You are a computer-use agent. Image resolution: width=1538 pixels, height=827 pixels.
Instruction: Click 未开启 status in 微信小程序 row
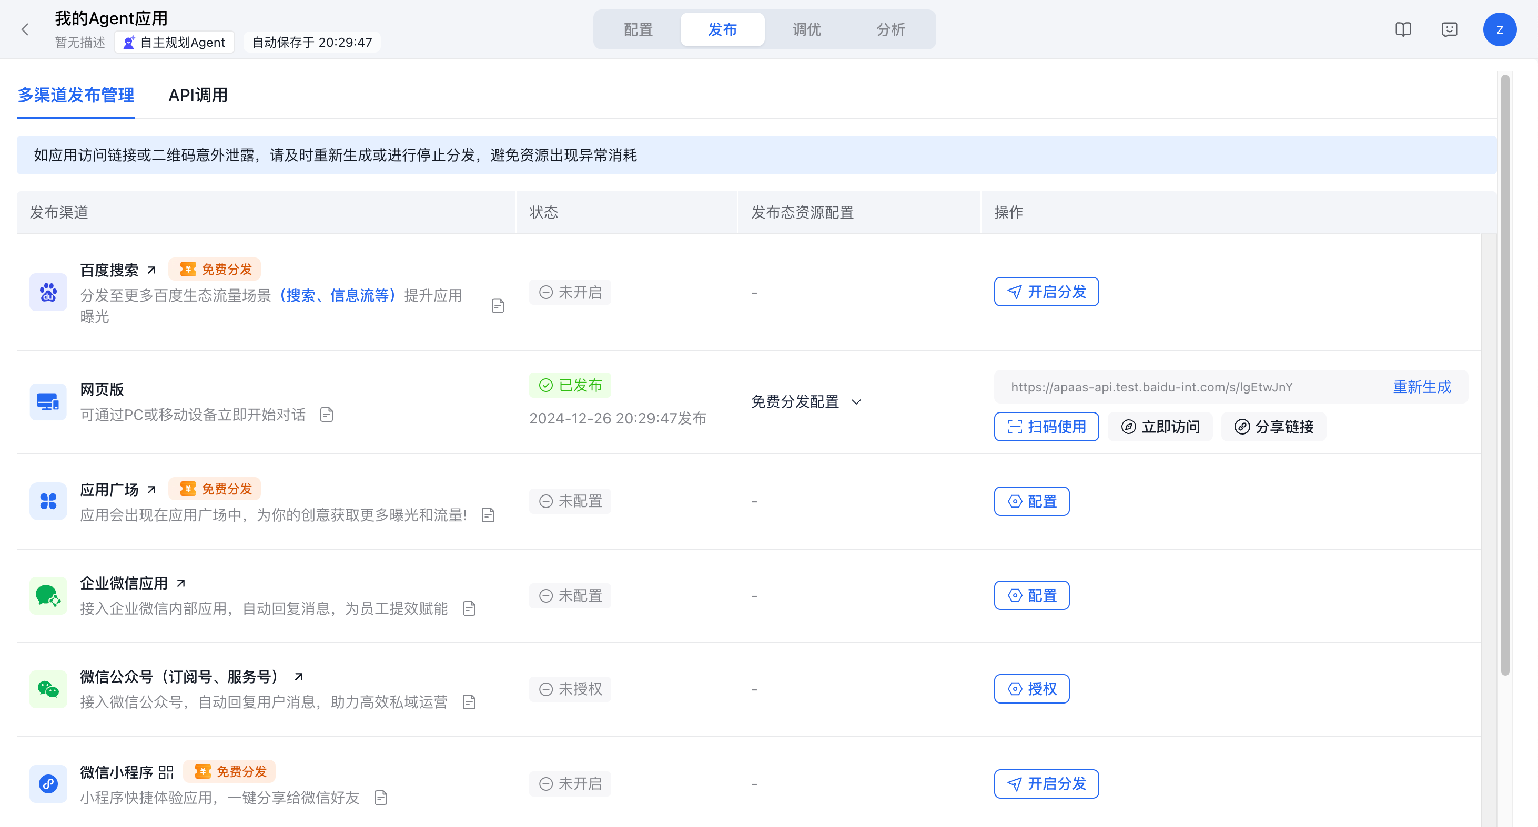(x=570, y=784)
